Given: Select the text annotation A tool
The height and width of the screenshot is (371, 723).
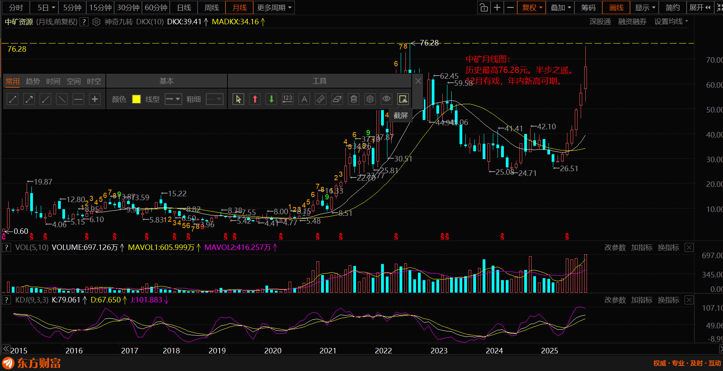Looking at the screenshot, I should tap(304, 99).
